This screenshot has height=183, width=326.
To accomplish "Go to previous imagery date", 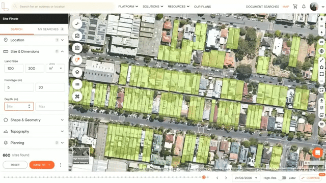I will tap(218, 178).
